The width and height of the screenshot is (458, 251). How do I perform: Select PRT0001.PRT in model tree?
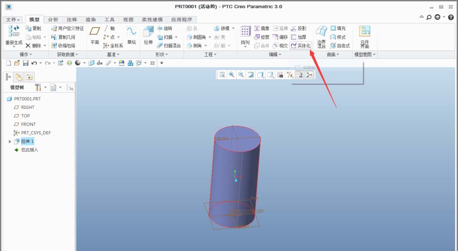(24, 99)
